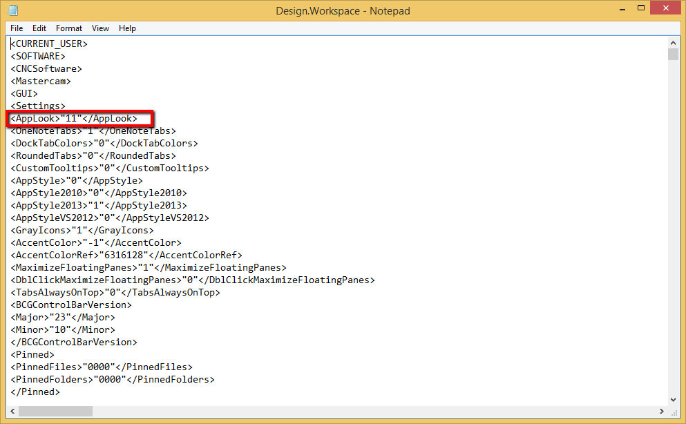686x424 pixels.
Task: Click the <CURRENT_USER> line
Action: click(x=49, y=44)
